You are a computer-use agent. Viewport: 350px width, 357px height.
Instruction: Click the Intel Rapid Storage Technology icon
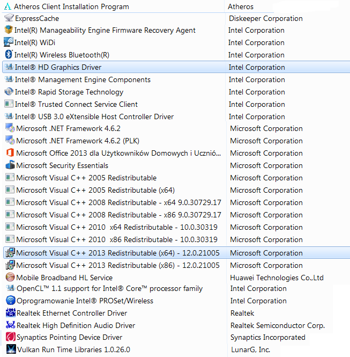[x=9, y=92]
